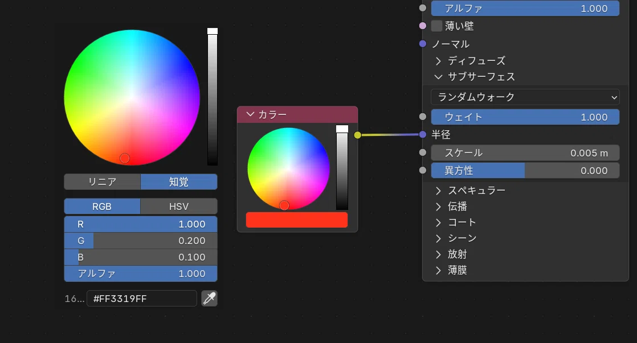Switch color mode to リニア
637x343 pixels.
(103, 181)
